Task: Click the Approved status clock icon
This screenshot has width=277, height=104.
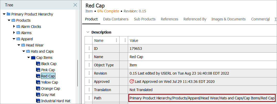Action: coord(132,82)
